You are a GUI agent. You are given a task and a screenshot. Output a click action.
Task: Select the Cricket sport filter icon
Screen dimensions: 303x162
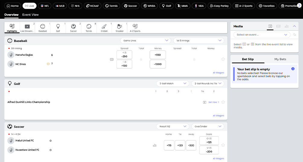tap(104, 28)
